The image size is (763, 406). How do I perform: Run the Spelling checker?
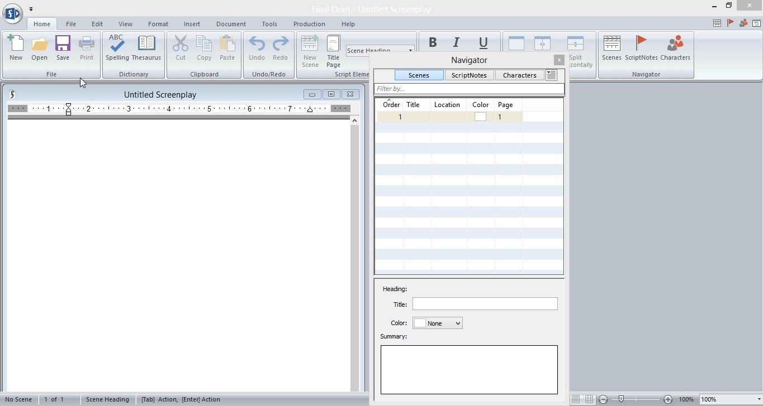pos(117,48)
